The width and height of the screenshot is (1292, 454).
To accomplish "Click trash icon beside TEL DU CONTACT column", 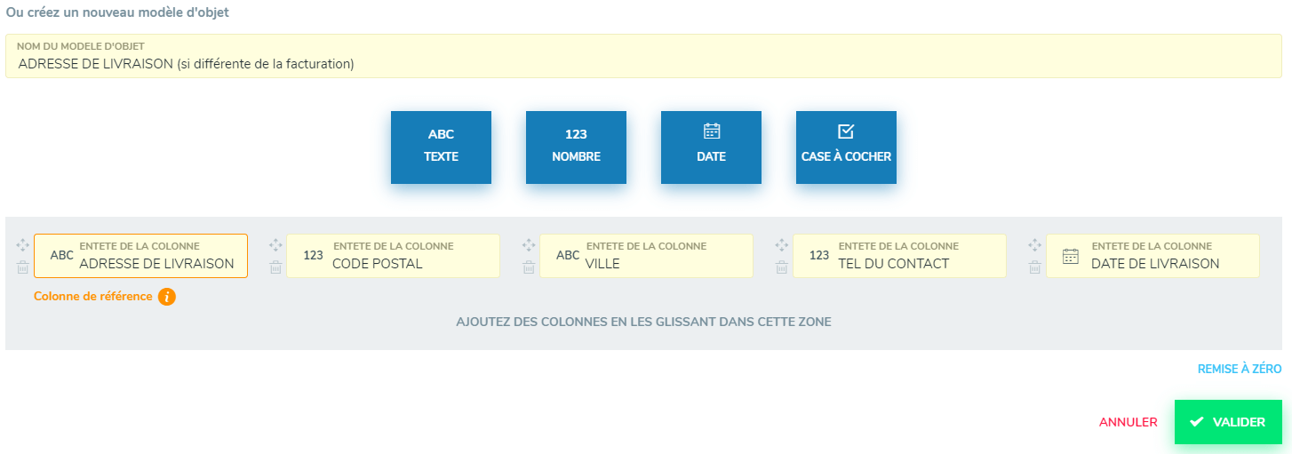I will [782, 267].
